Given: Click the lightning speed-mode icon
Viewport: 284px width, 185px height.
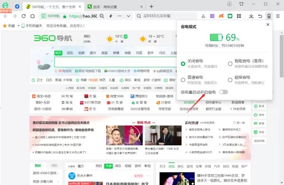Looking at the screenshot, I should coord(111,16).
